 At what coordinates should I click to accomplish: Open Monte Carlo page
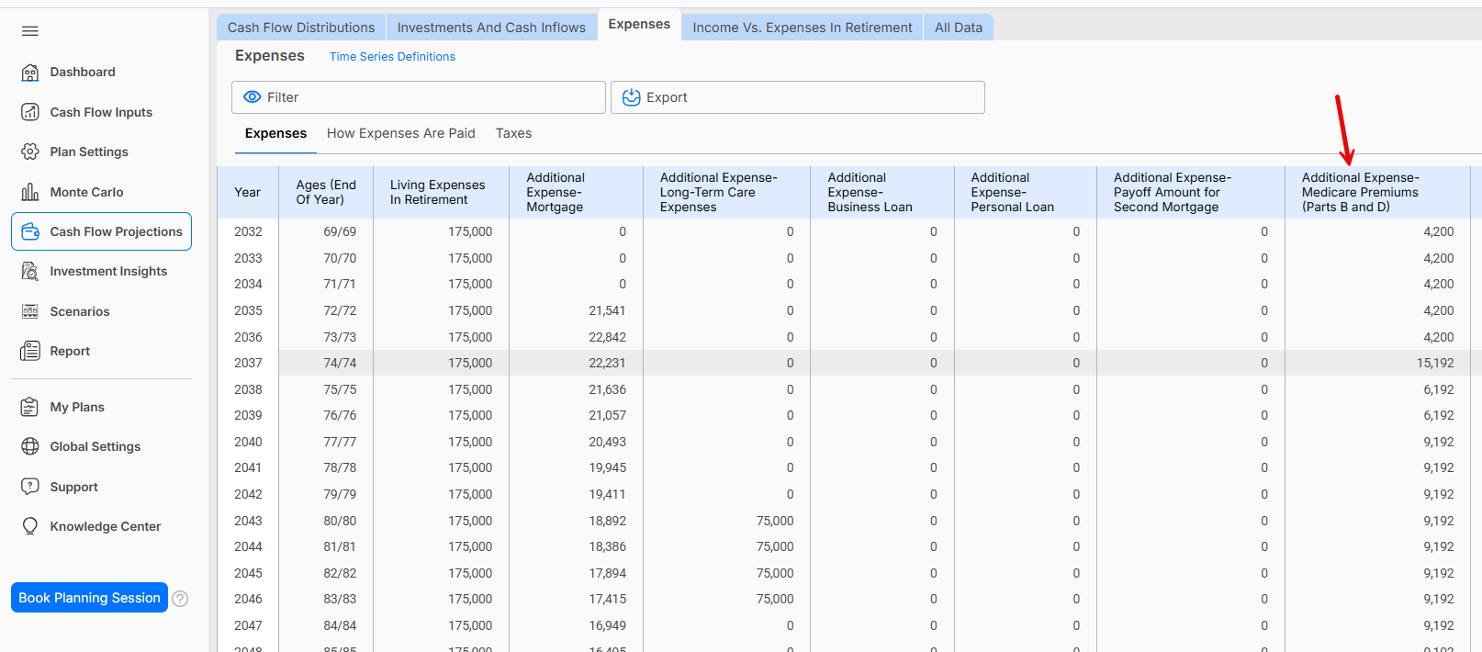tap(86, 192)
